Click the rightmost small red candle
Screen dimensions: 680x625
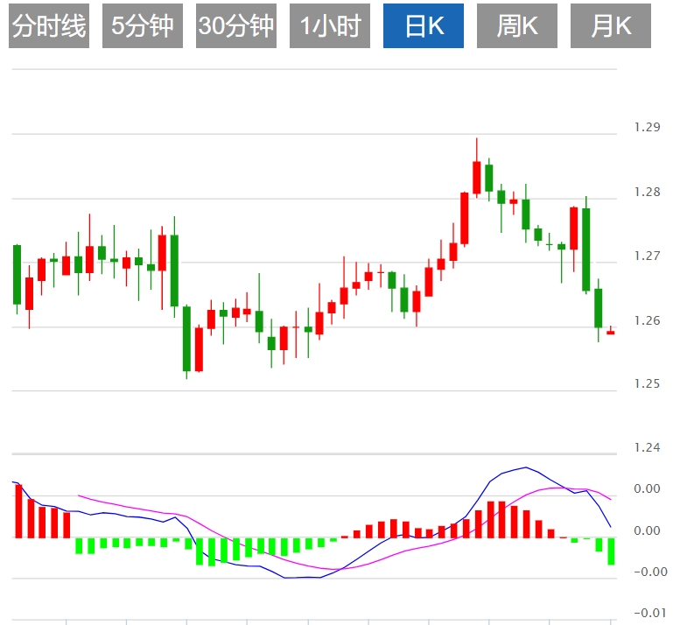click(x=610, y=333)
